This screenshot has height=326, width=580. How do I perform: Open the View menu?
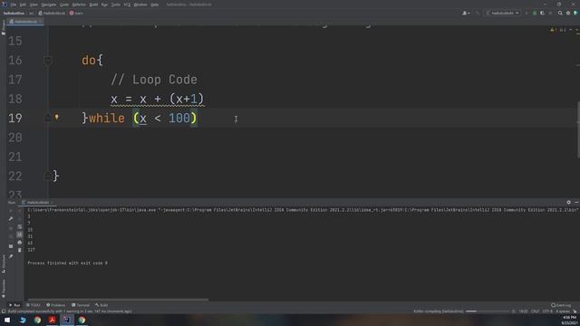coord(34,5)
